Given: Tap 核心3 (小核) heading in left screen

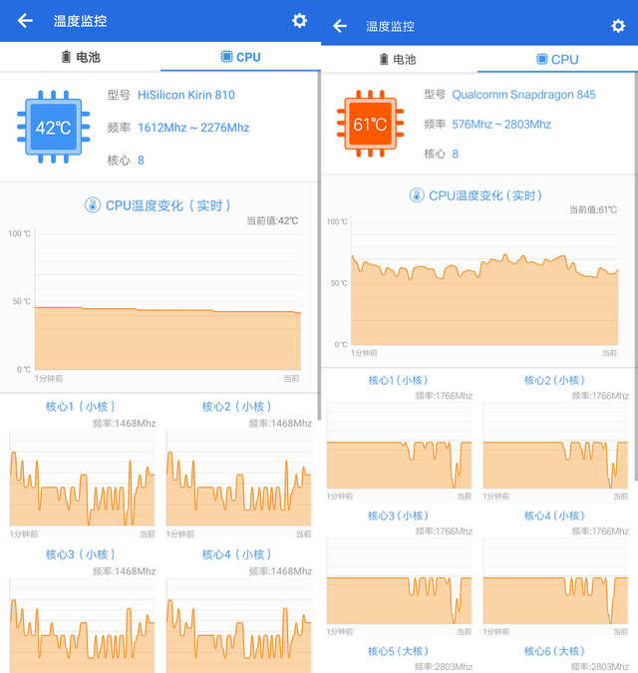Looking at the screenshot, I should tap(80, 554).
